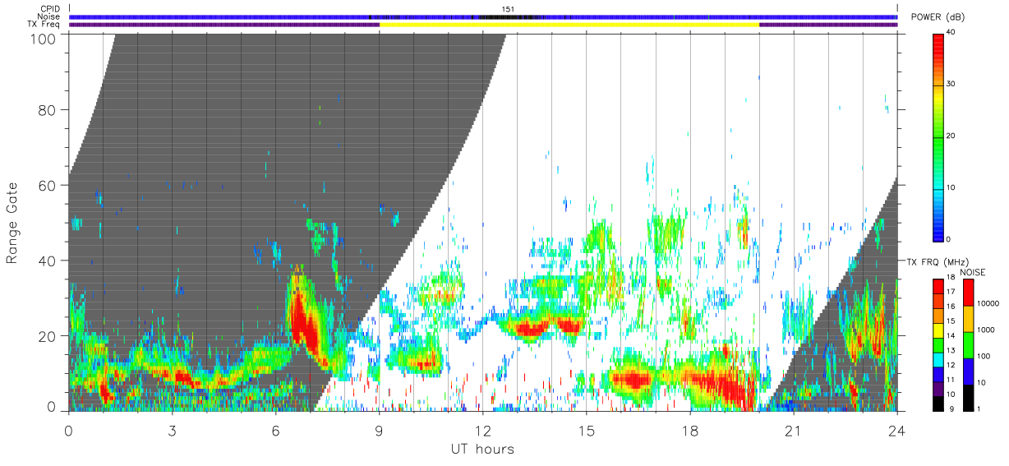Click the CPID label at top left
The height and width of the screenshot is (466, 1009).
coord(48,9)
